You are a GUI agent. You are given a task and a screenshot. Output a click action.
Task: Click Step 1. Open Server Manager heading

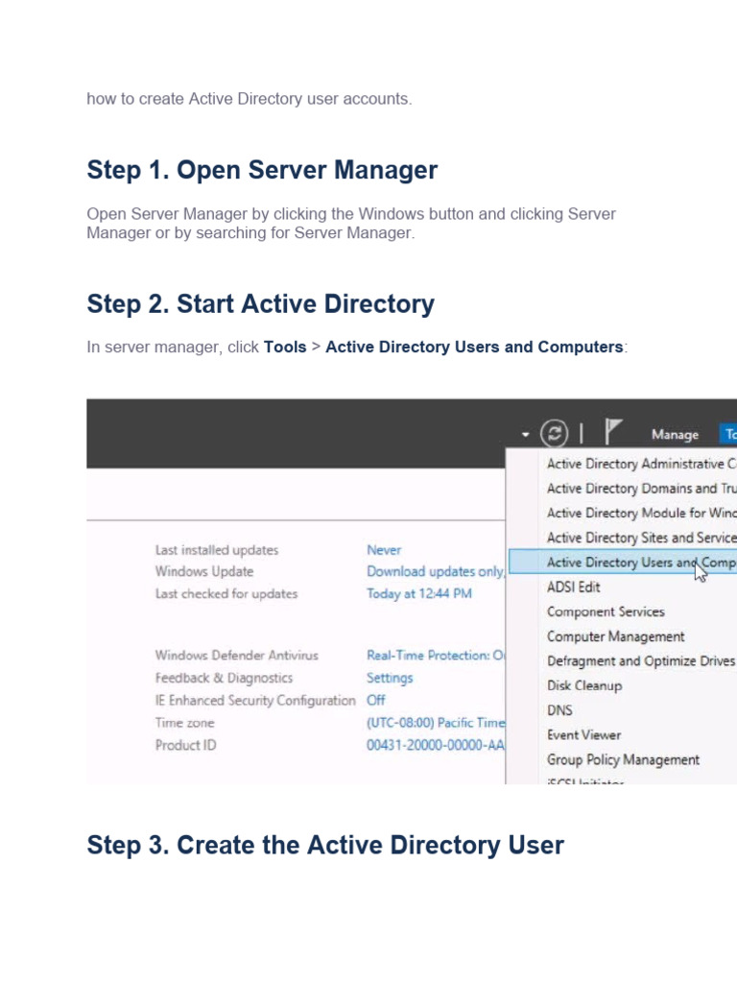262,170
